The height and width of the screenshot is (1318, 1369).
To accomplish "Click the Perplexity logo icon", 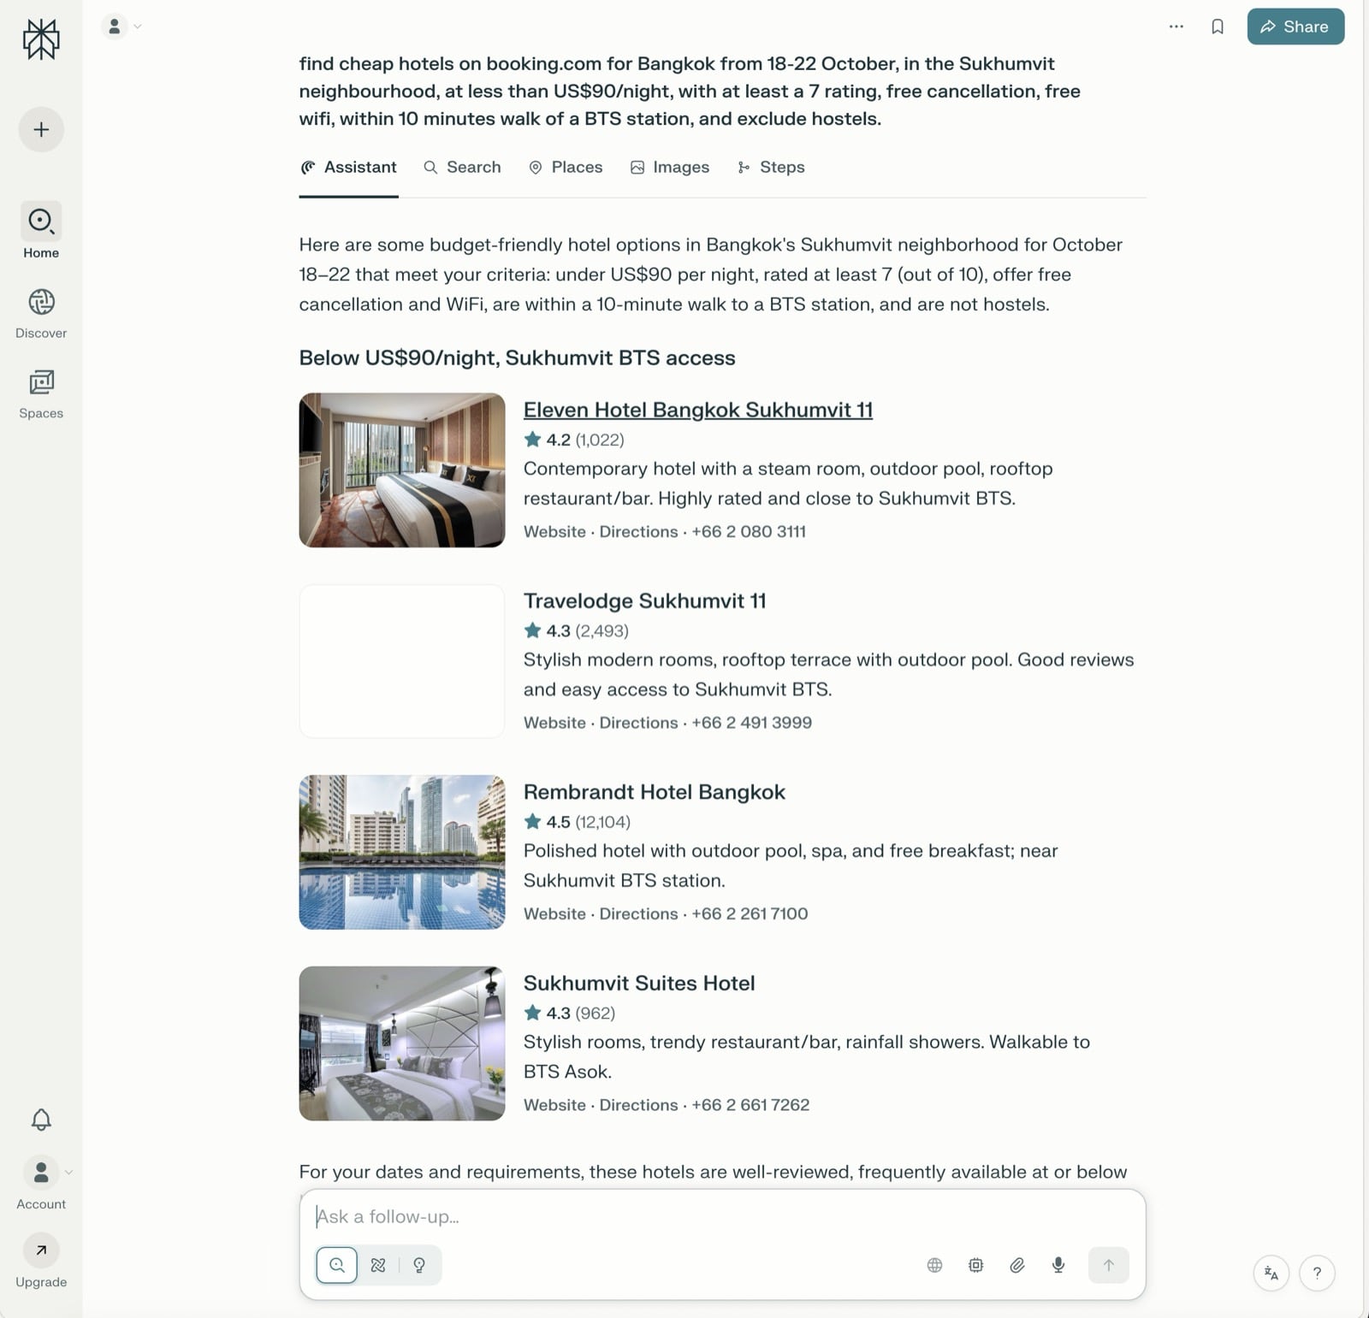I will pos(41,39).
